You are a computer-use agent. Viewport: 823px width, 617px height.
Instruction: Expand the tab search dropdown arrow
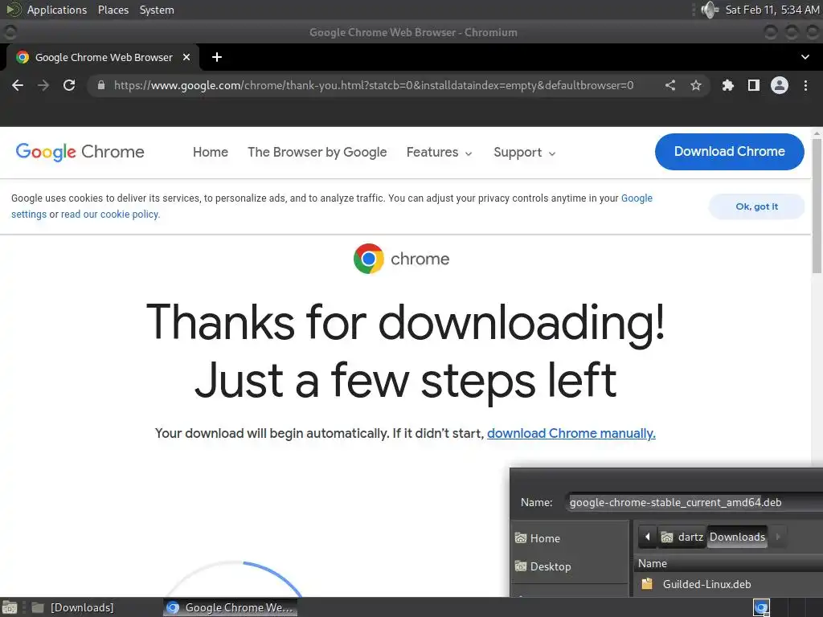tap(805, 57)
